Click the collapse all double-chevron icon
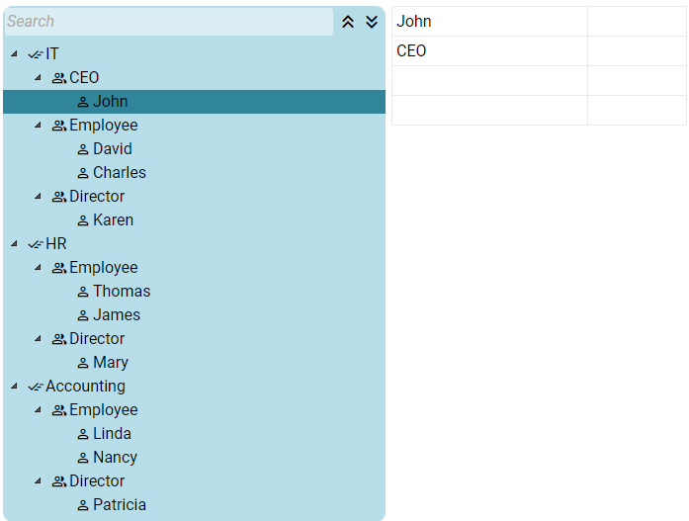The width and height of the screenshot is (689, 521). [348, 22]
